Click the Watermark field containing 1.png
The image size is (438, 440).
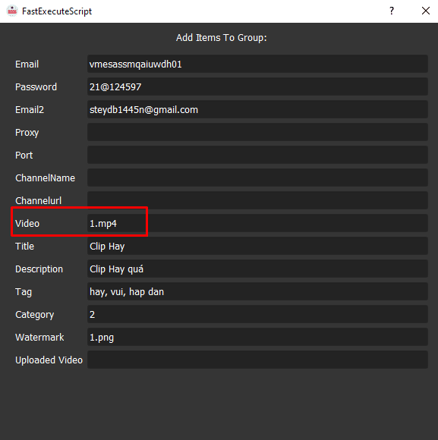click(257, 337)
